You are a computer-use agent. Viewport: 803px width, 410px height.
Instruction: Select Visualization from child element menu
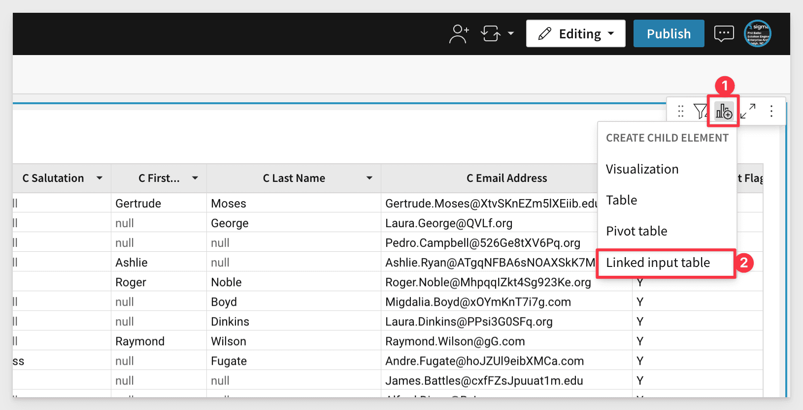coord(642,169)
